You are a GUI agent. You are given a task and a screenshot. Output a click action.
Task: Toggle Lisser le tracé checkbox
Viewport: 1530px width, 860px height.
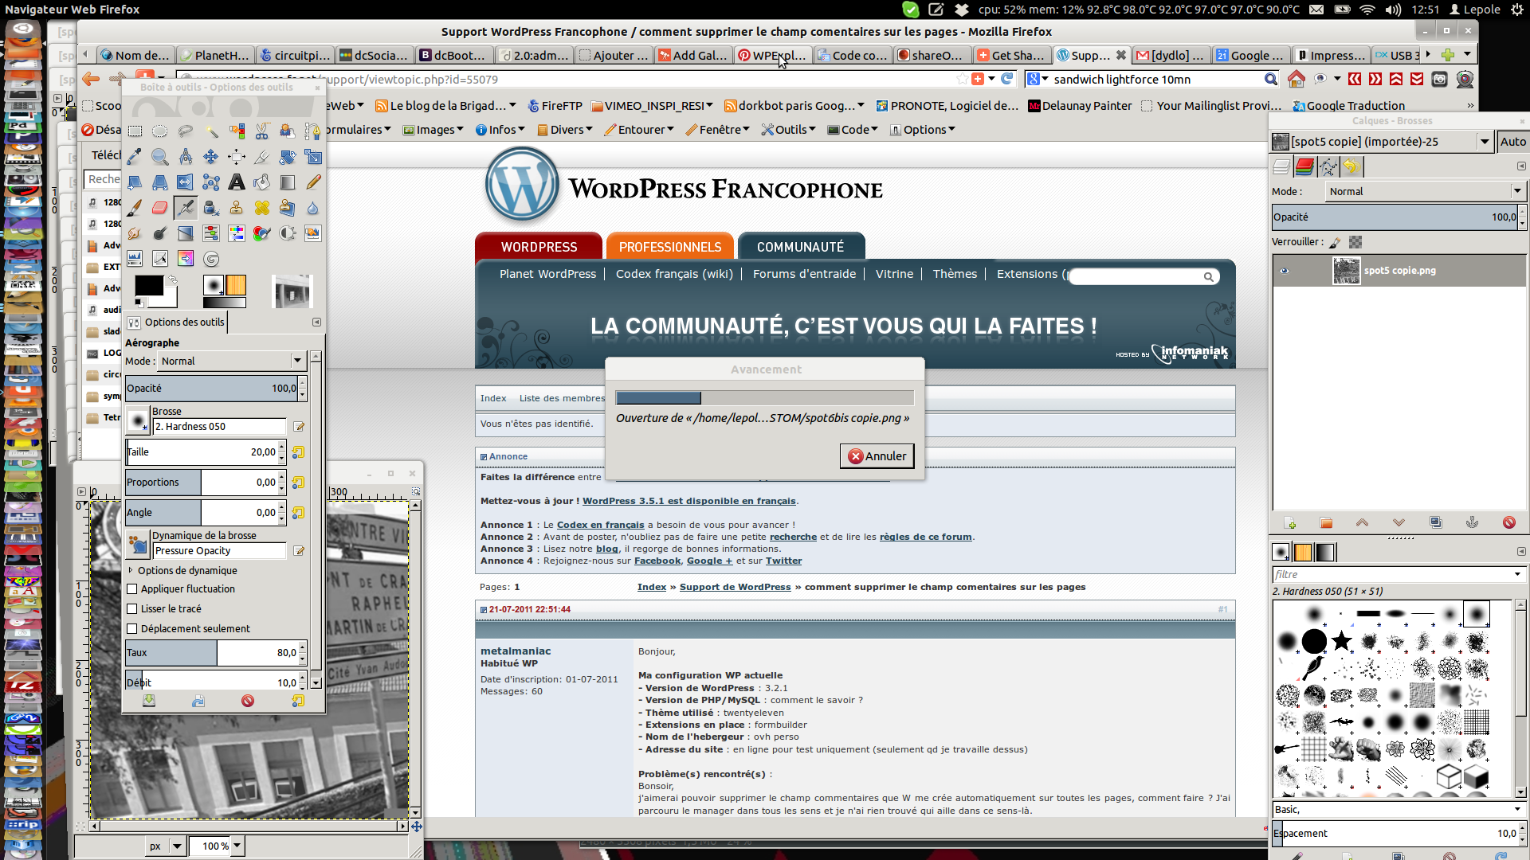pos(132,609)
